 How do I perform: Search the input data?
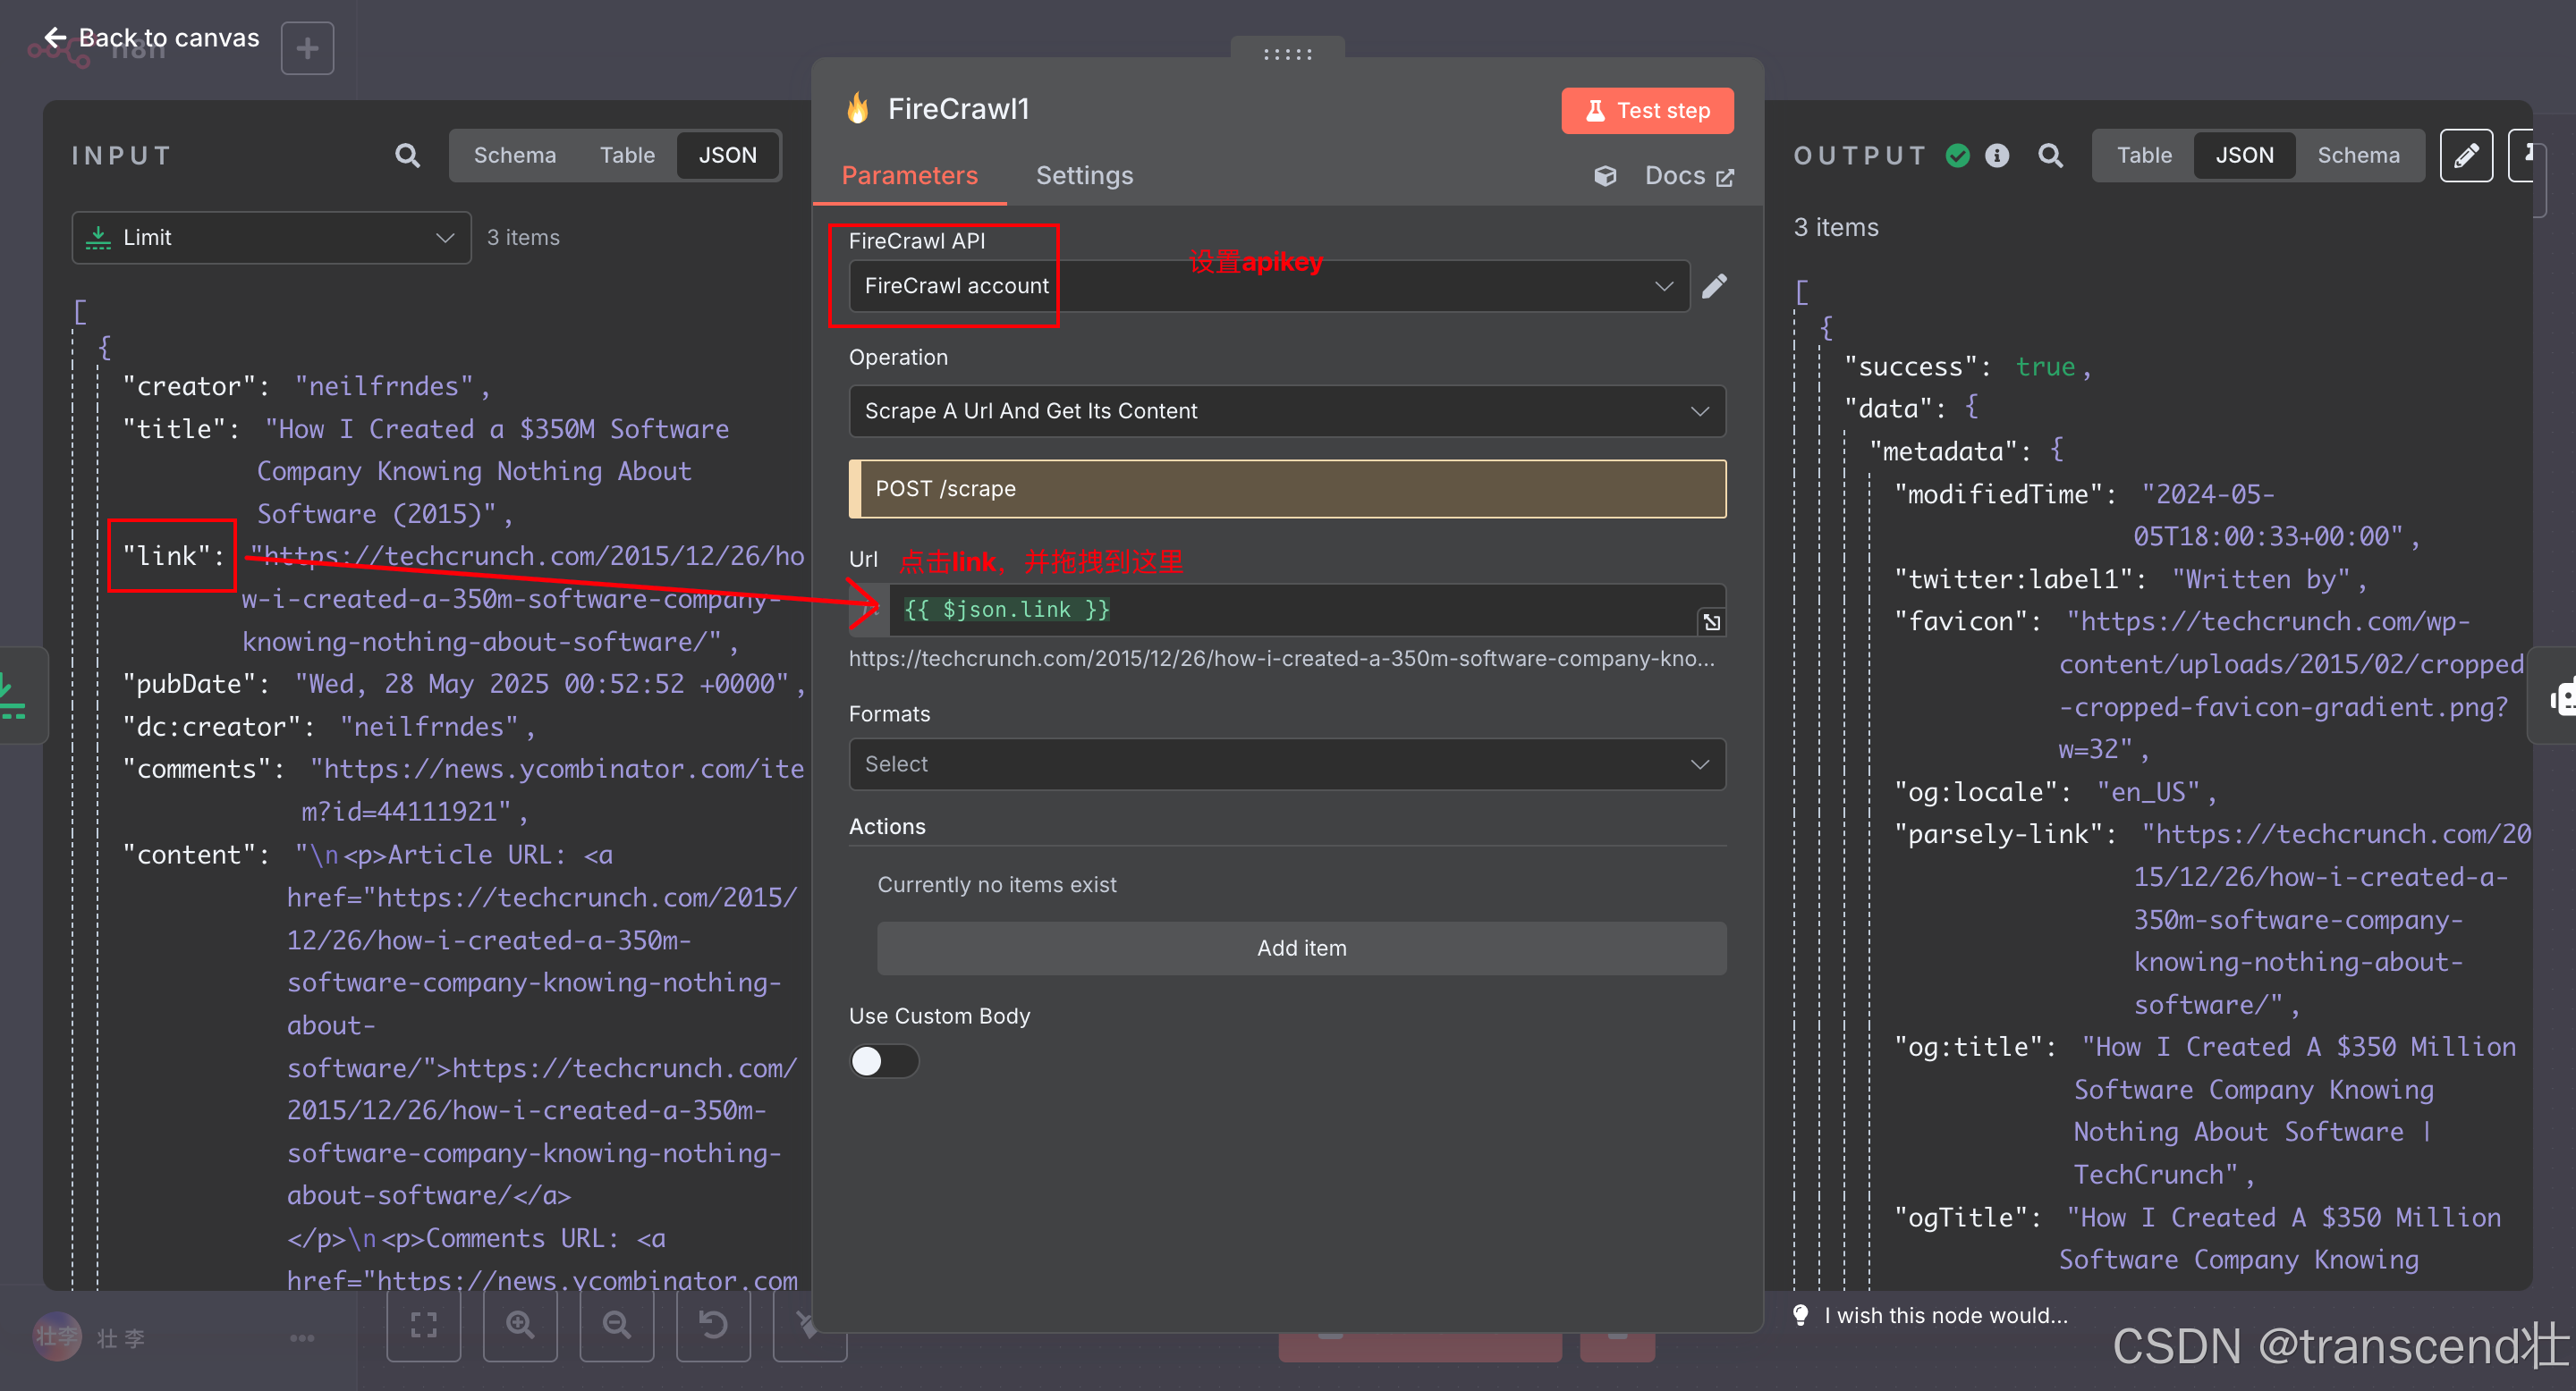click(407, 155)
